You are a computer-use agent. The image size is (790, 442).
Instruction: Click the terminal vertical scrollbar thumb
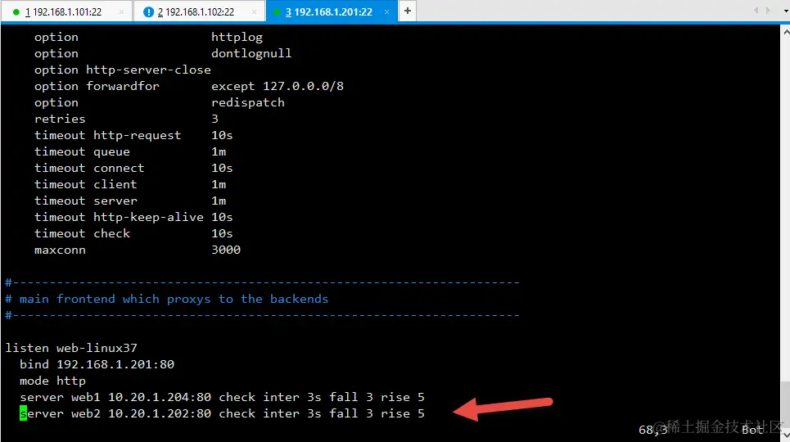785,404
